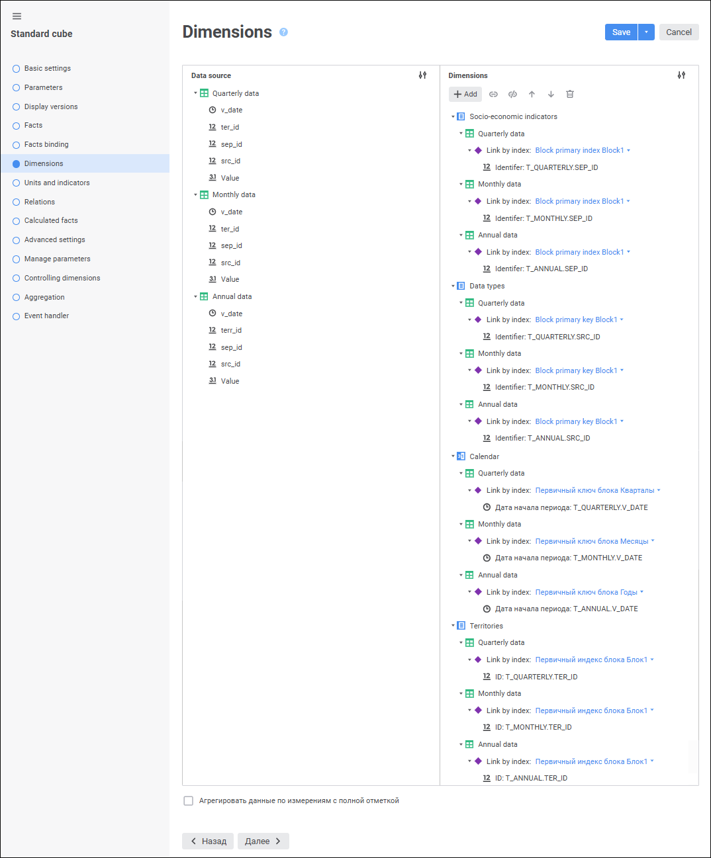Go to Calculated facts section
This screenshot has height=858, width=711.
point(51,220)
